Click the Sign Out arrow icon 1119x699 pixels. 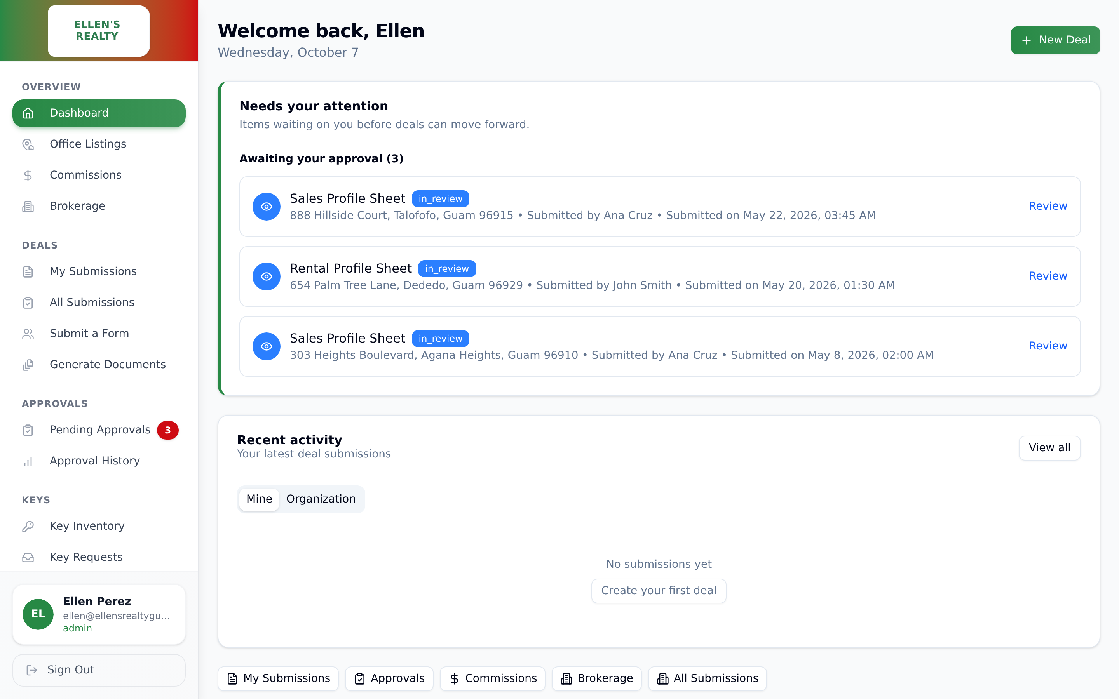pyautogui.click(x=32, y=670)
